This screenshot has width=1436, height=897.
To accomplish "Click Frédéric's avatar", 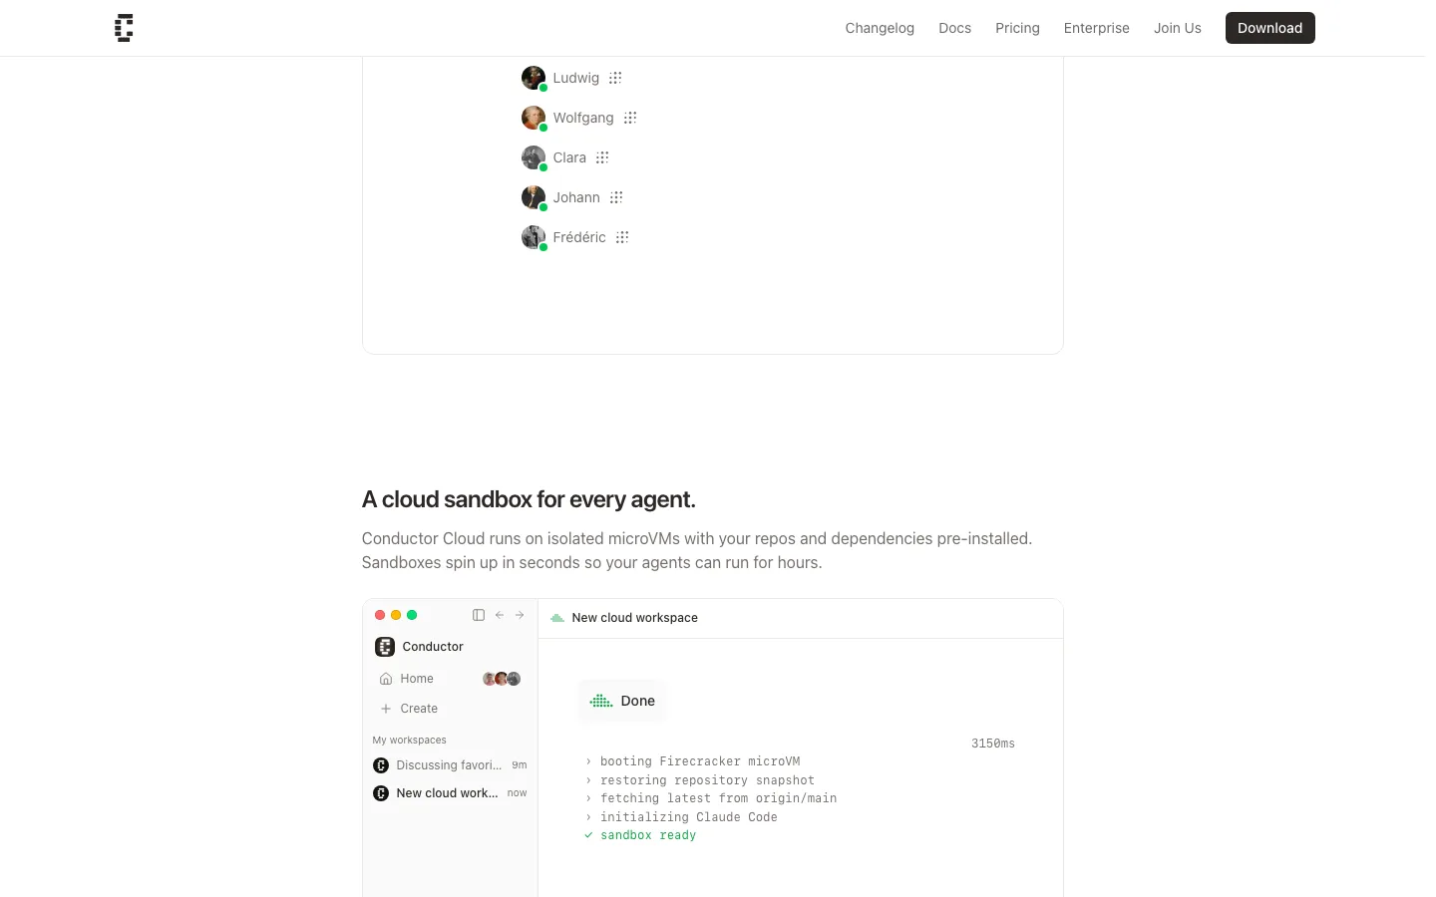I will pos(534,237).
